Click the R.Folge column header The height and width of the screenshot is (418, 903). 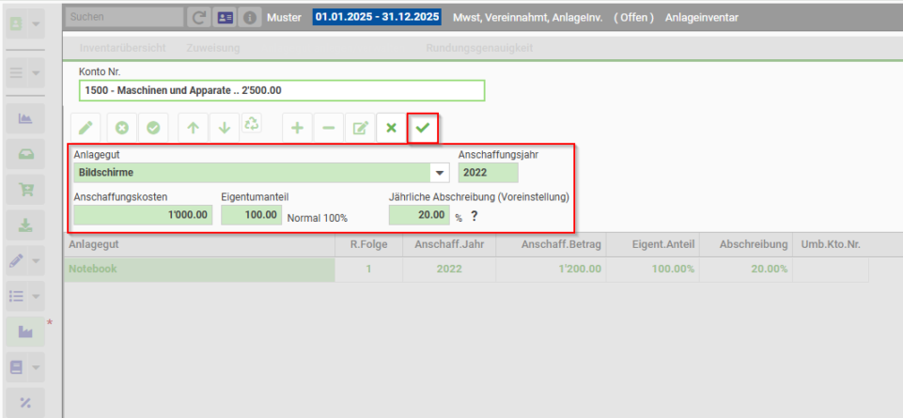point(368,245)
